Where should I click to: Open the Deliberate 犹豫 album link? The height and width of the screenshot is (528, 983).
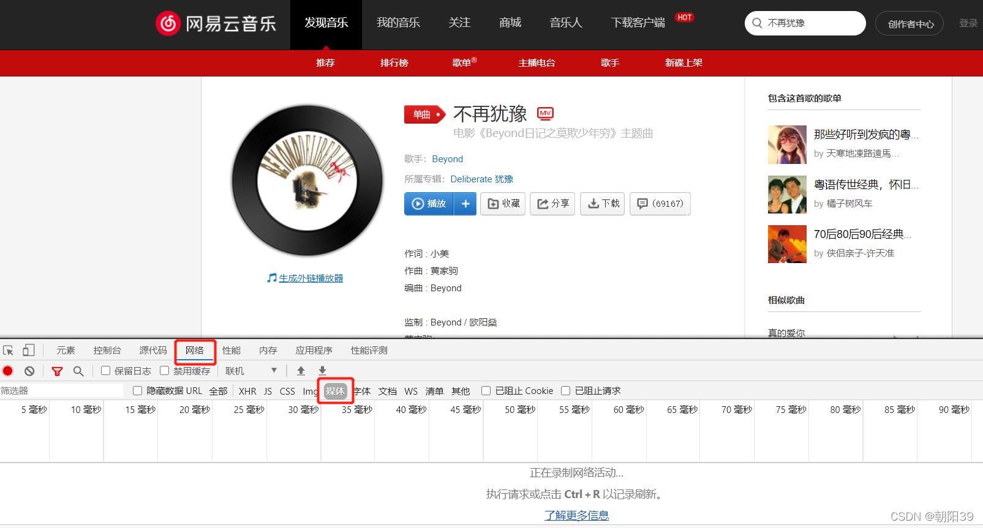482,179
